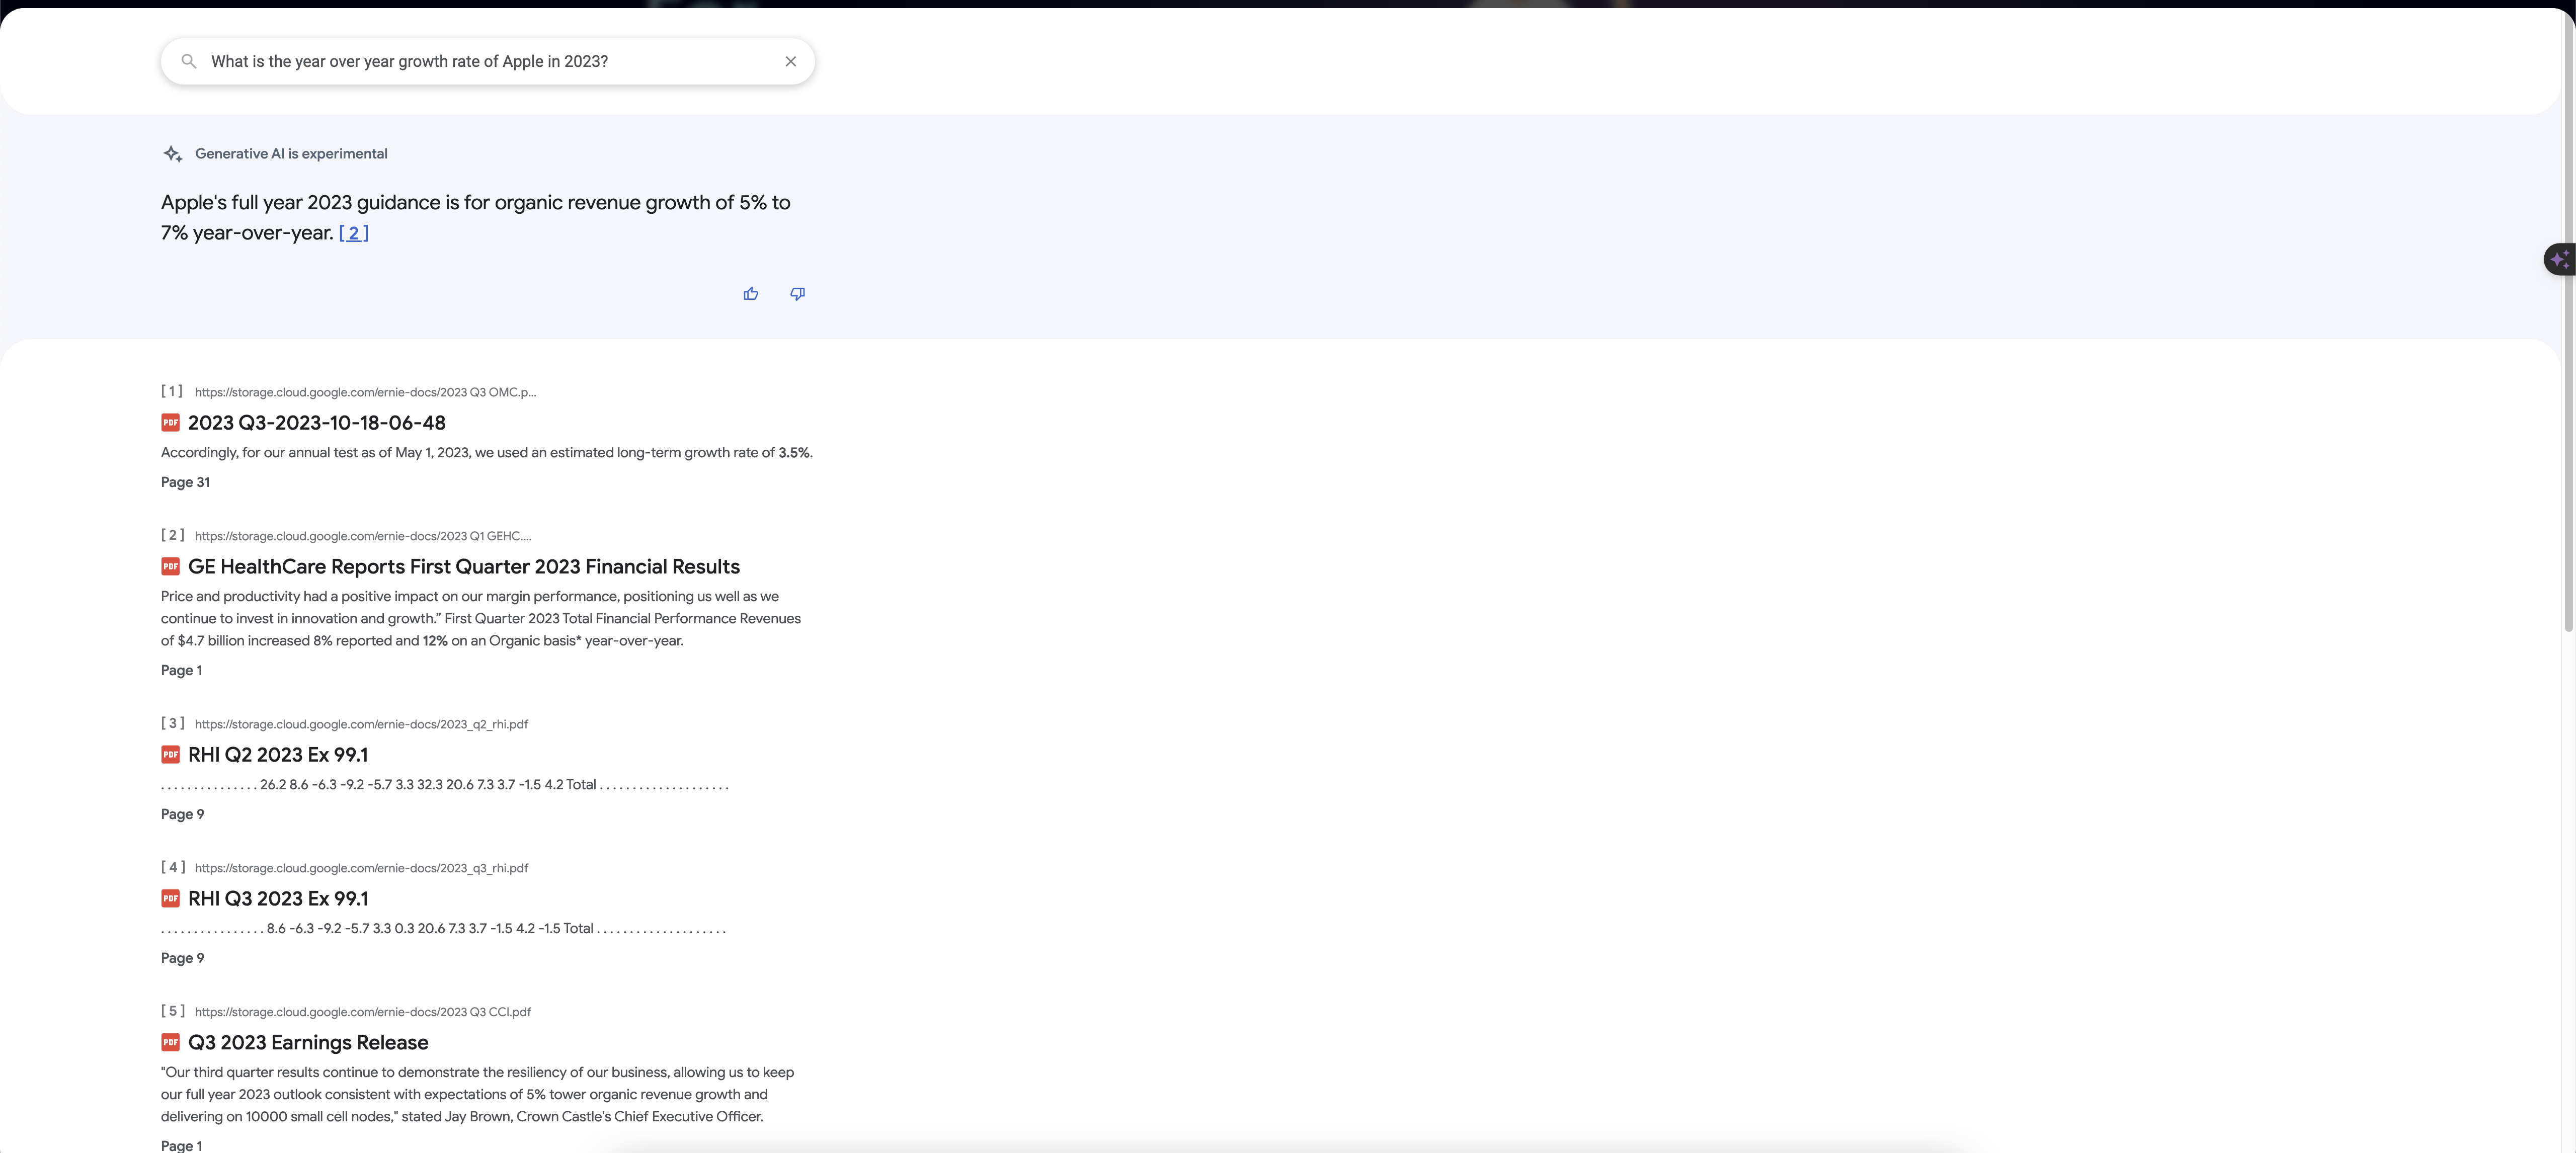This screenshot has height=1153, width=2576.
Task: Clear the search query with X
Action: pos(790,61)
